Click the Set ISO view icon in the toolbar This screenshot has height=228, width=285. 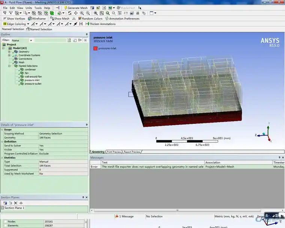pos(120,13)
